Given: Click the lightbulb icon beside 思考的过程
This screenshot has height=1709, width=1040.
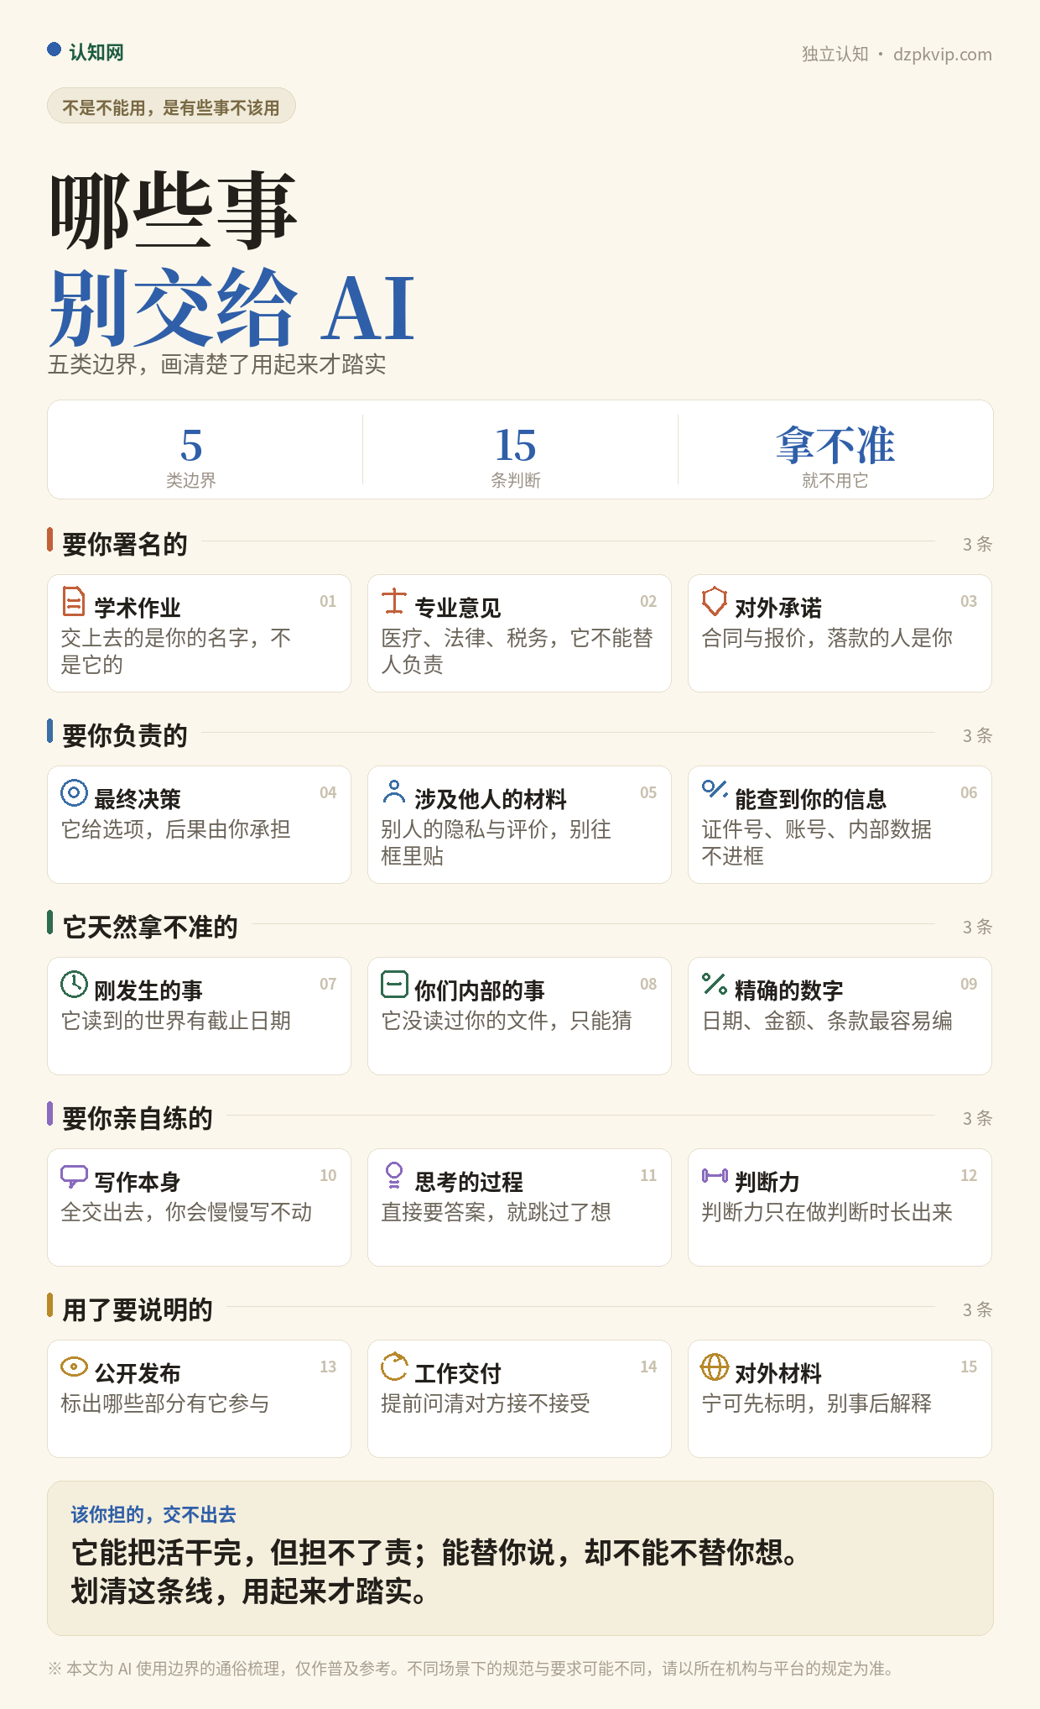Looking at the screenshot, I should (394, 1175).
